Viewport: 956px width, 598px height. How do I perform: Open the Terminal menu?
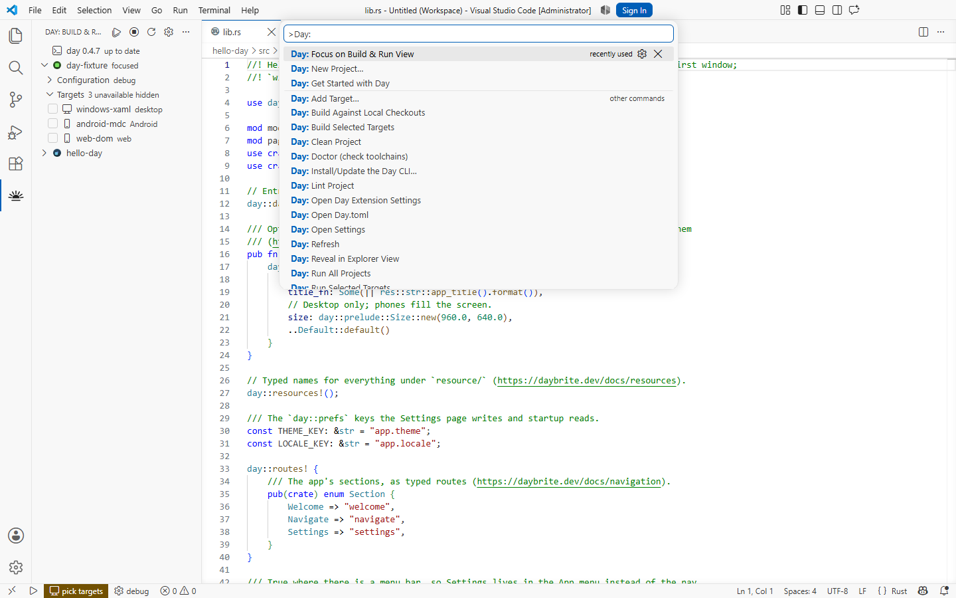pyautogui.click(x=214, y=10)
